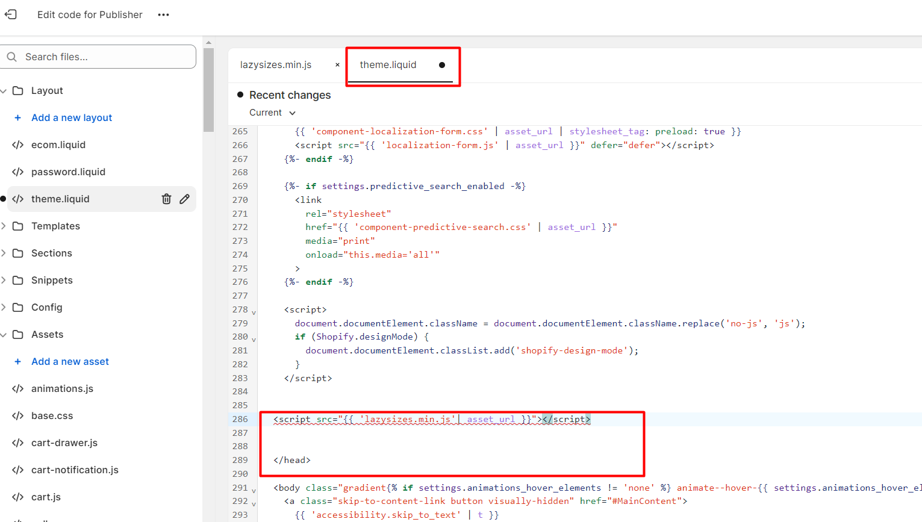Click code icon next to cart-drawer.js
This screenshot has height=522, width=922.
point(18,443)
